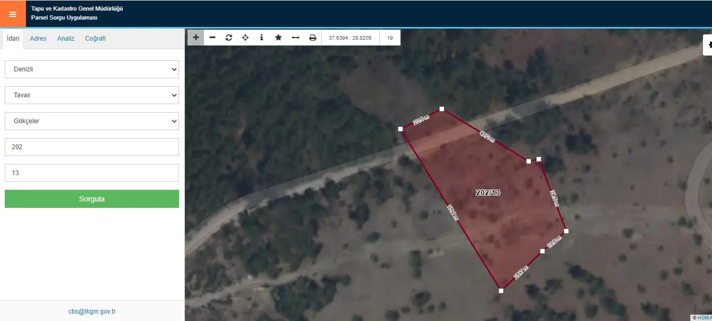Open the parcel info tool

262,38
